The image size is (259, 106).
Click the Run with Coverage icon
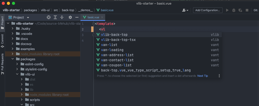[x=240, y=10]
